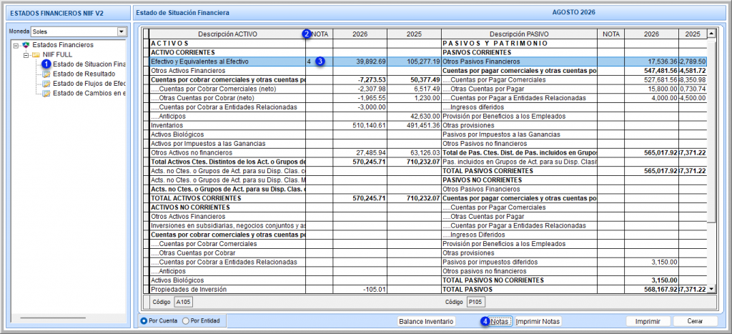
Task: Click the Imprimir Notas button
Action: pos(538,321)
